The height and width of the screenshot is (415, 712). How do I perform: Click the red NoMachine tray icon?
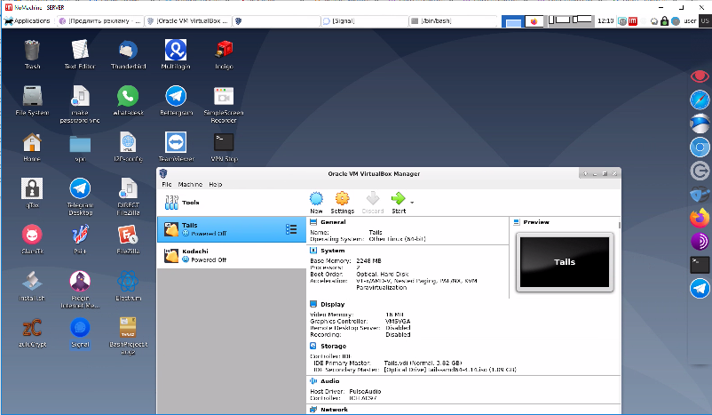click(x=632, y=21)
